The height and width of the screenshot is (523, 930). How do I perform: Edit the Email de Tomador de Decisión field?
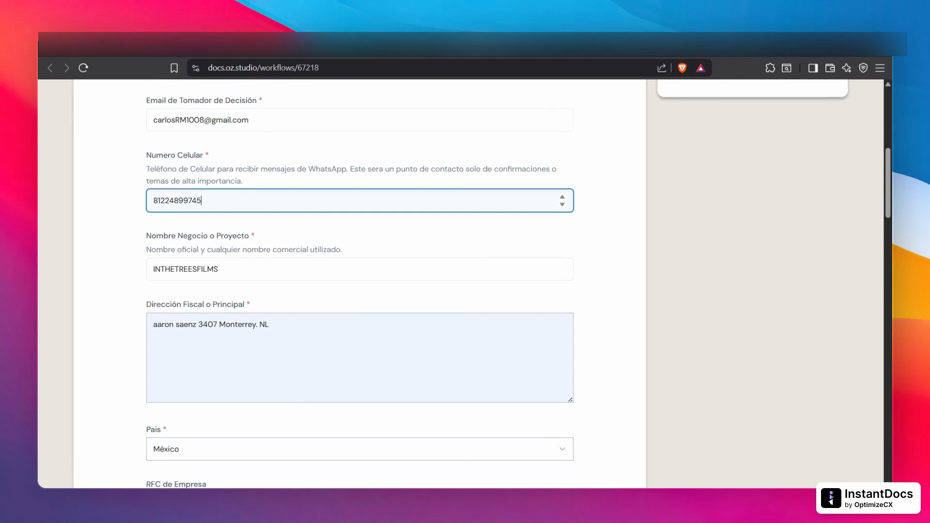pos(359,120)
